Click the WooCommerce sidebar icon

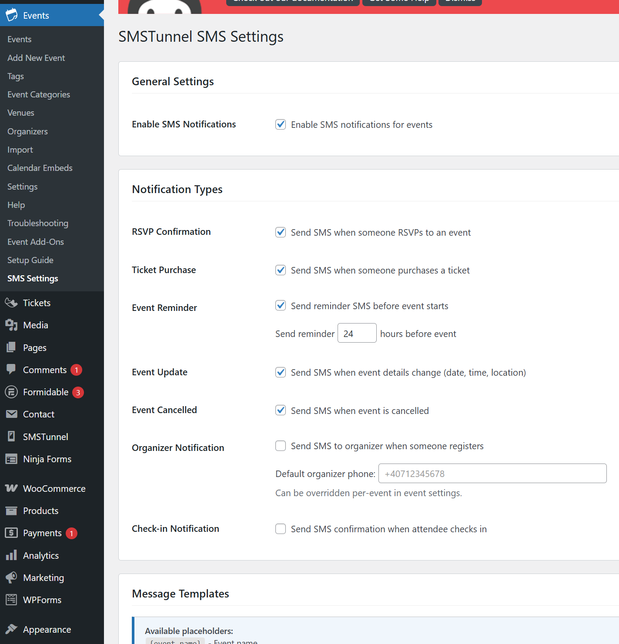point(12,488)
